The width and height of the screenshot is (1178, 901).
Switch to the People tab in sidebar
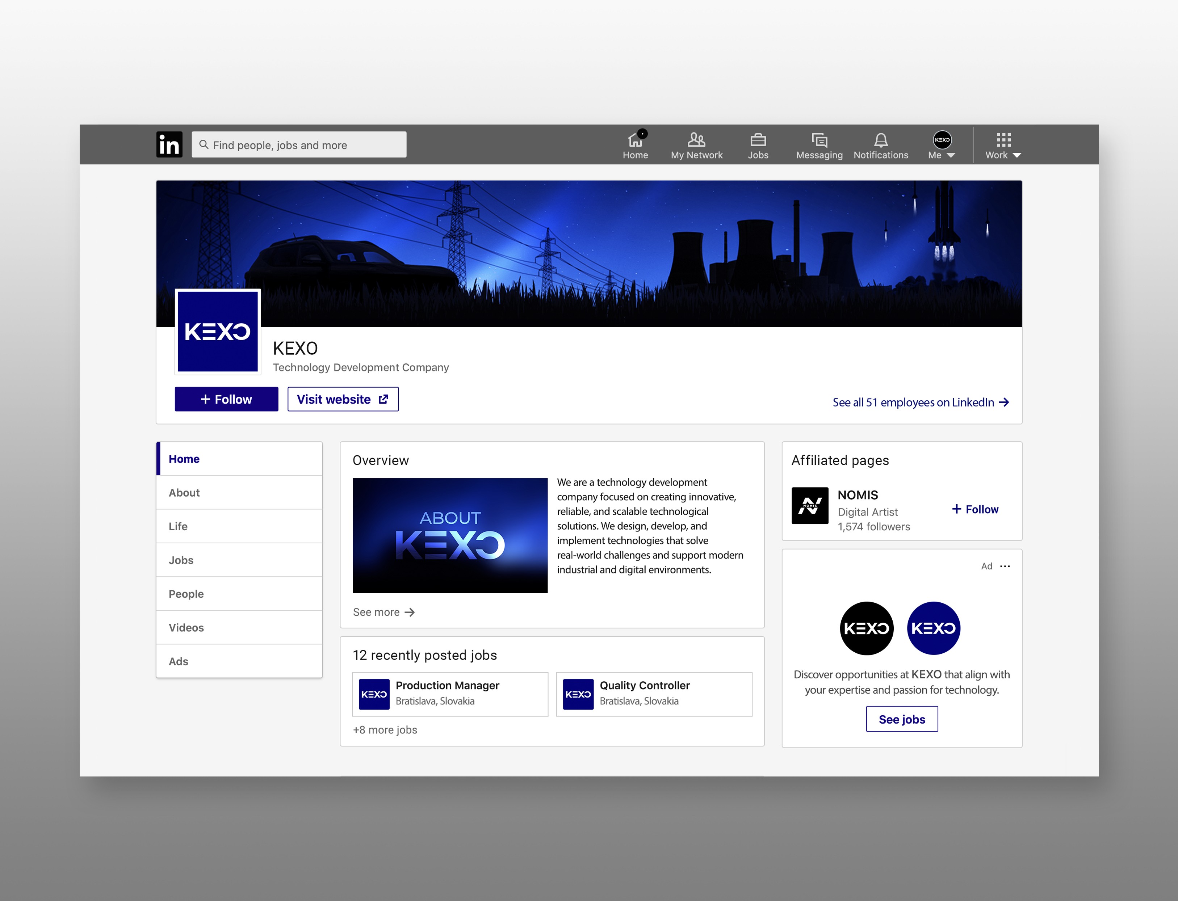186,594
